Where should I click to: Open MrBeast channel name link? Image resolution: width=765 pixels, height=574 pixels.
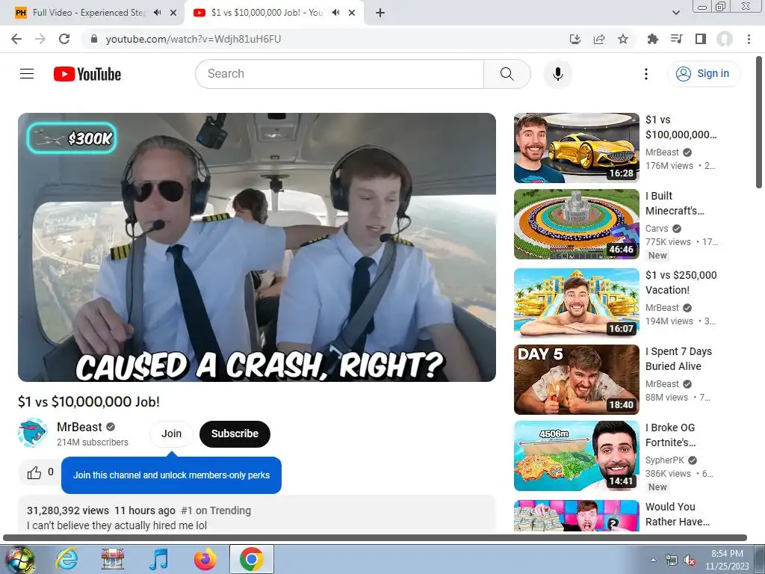[x=79, y=427]
